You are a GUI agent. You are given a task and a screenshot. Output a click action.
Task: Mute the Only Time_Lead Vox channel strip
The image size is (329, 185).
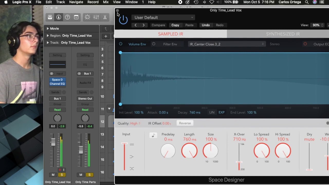[53, 175]
